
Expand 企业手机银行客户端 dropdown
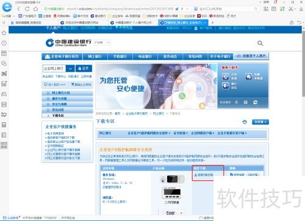[232, 133]
